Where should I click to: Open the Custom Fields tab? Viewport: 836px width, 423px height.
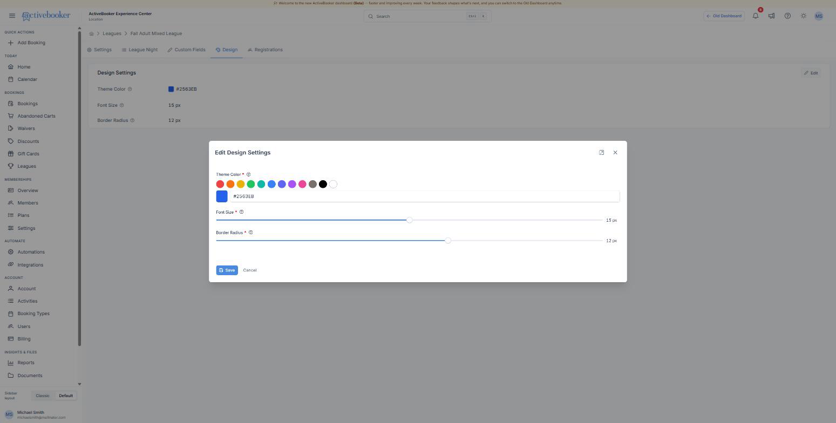pyautogui.click(x=186, y=50)
